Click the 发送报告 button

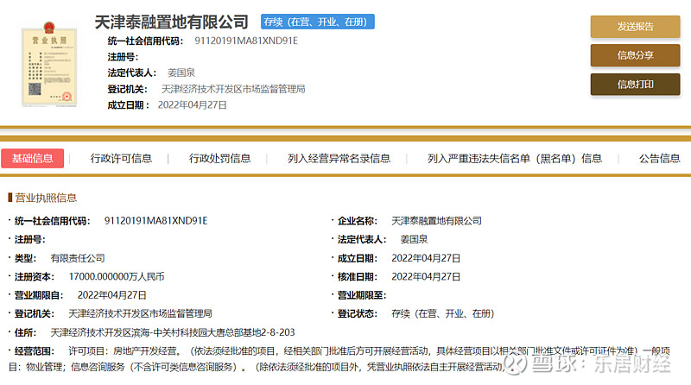tap(635, 27)
